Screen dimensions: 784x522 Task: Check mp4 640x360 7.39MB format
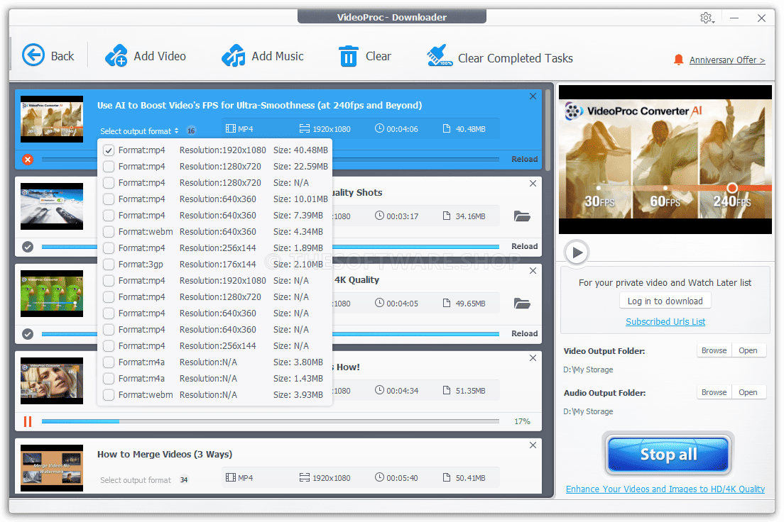coord(109,216)
